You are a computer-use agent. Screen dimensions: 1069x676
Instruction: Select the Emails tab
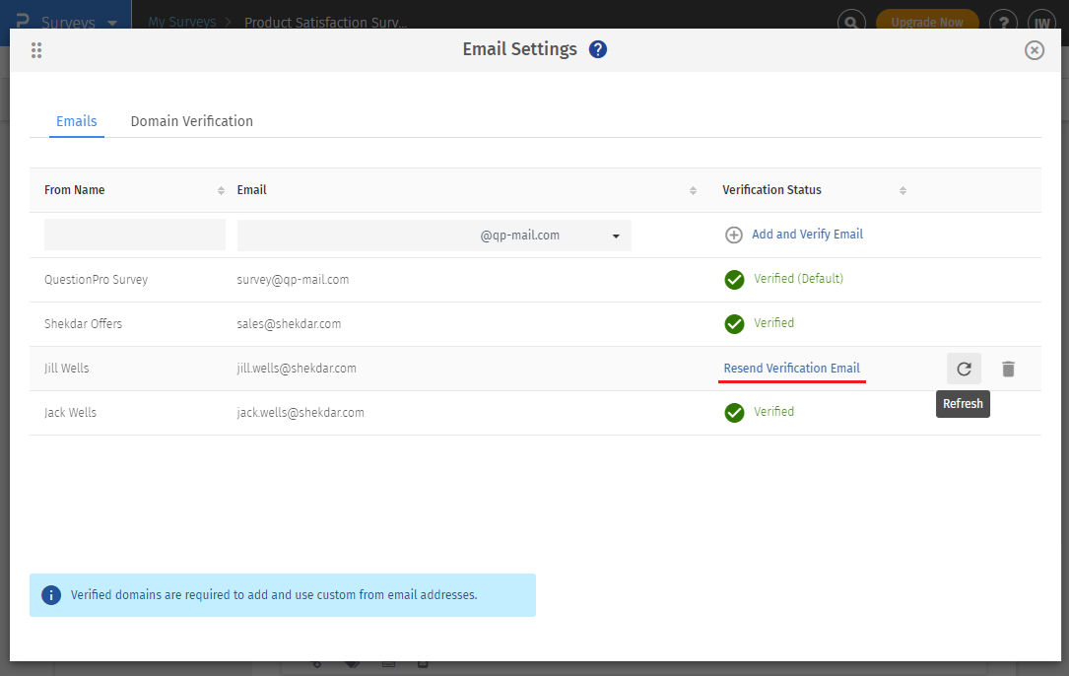(77, 121)
